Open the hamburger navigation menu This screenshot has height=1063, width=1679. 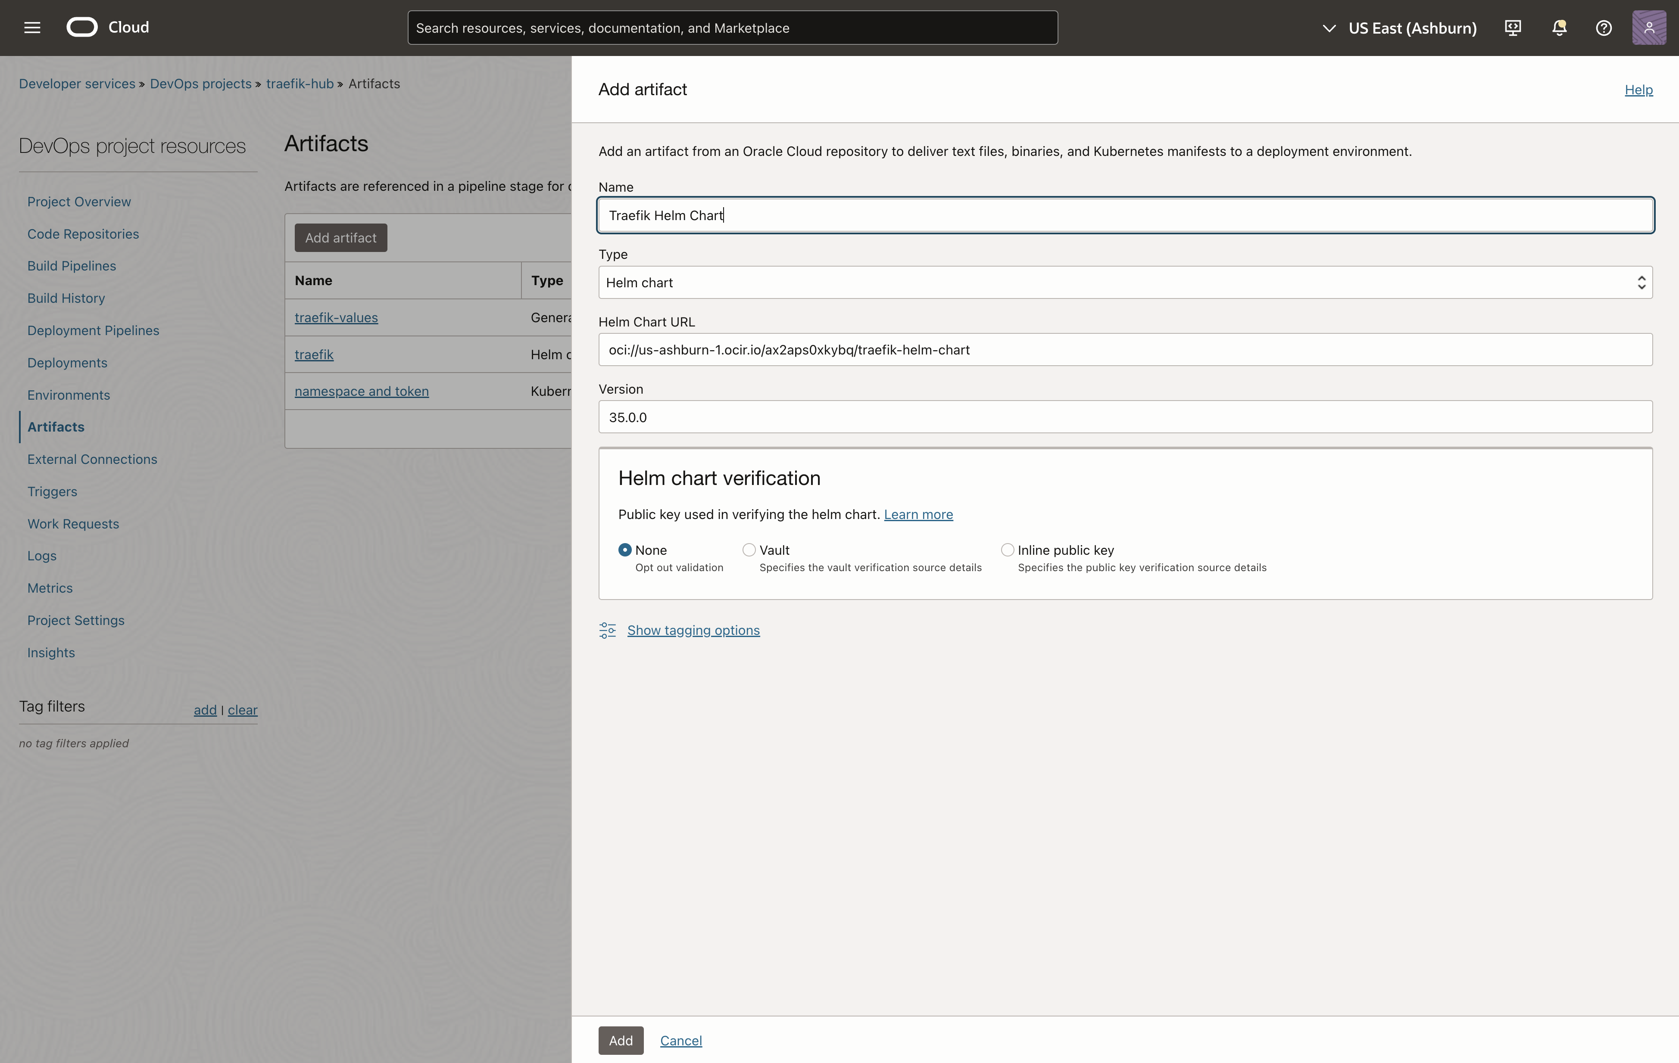[32, 28]
